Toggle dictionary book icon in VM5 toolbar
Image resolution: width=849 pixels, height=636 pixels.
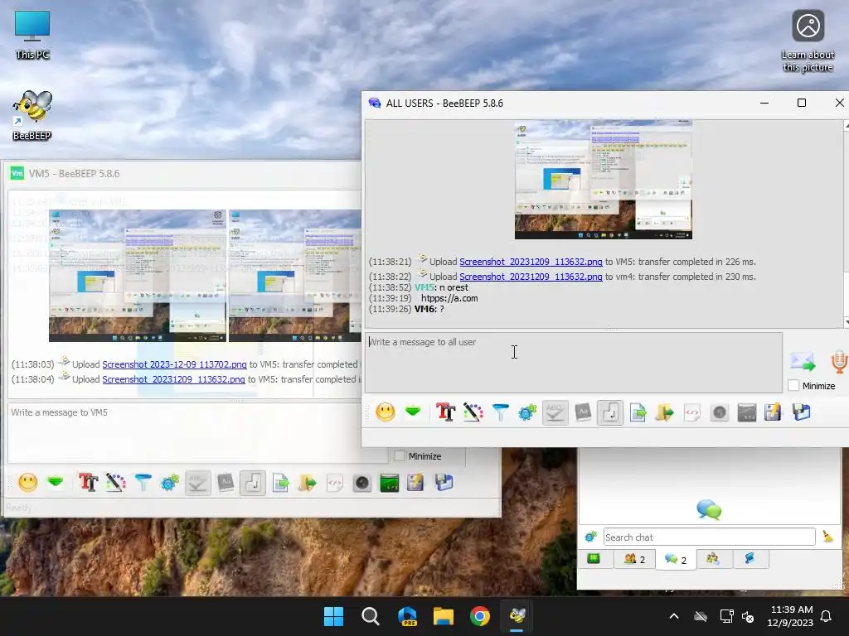coord(226,483)
